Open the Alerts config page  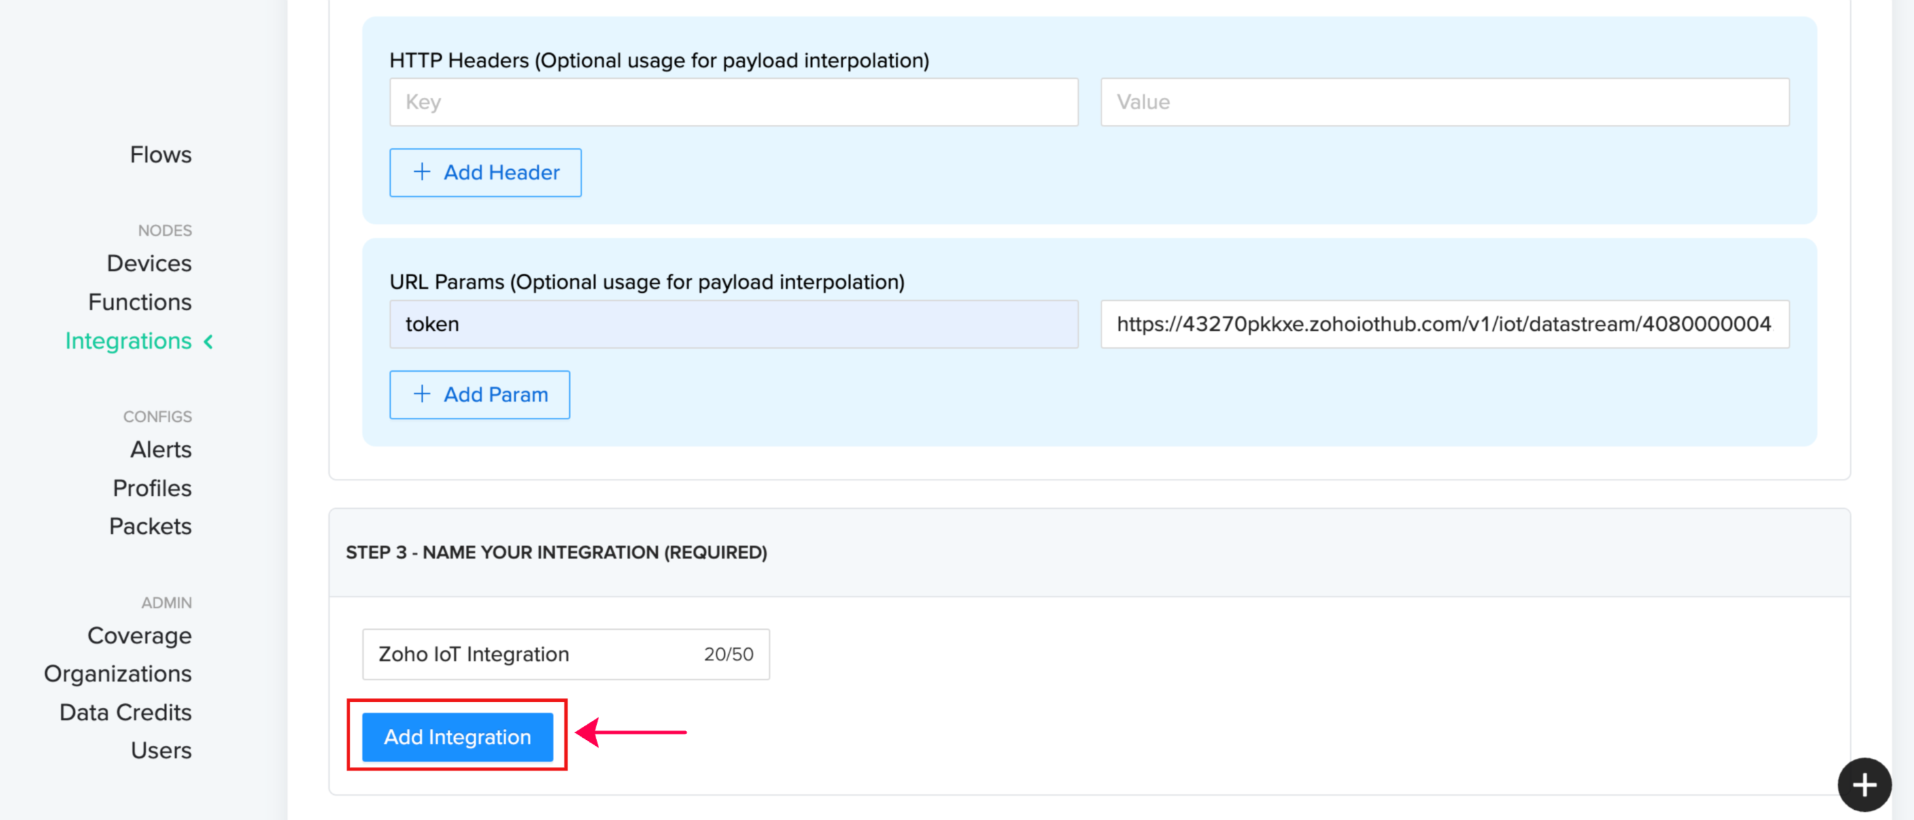coord(160,450)
